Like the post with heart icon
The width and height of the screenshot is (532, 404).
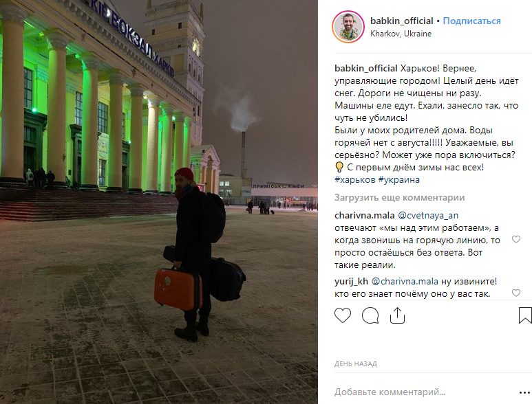[343, 315]
